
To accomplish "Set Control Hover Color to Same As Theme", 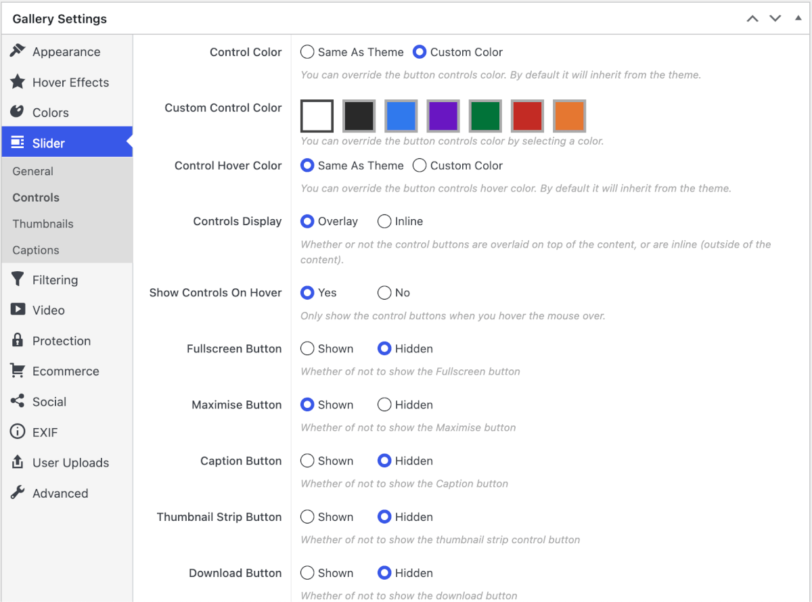I will 307,165.
